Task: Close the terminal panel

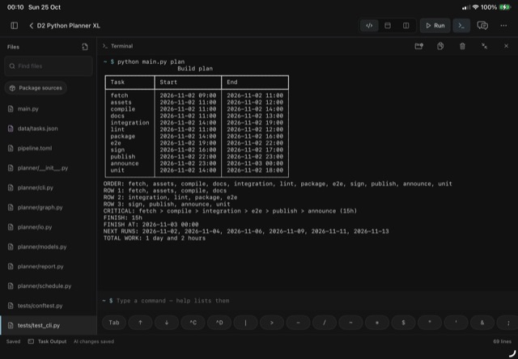Action: 506,46
